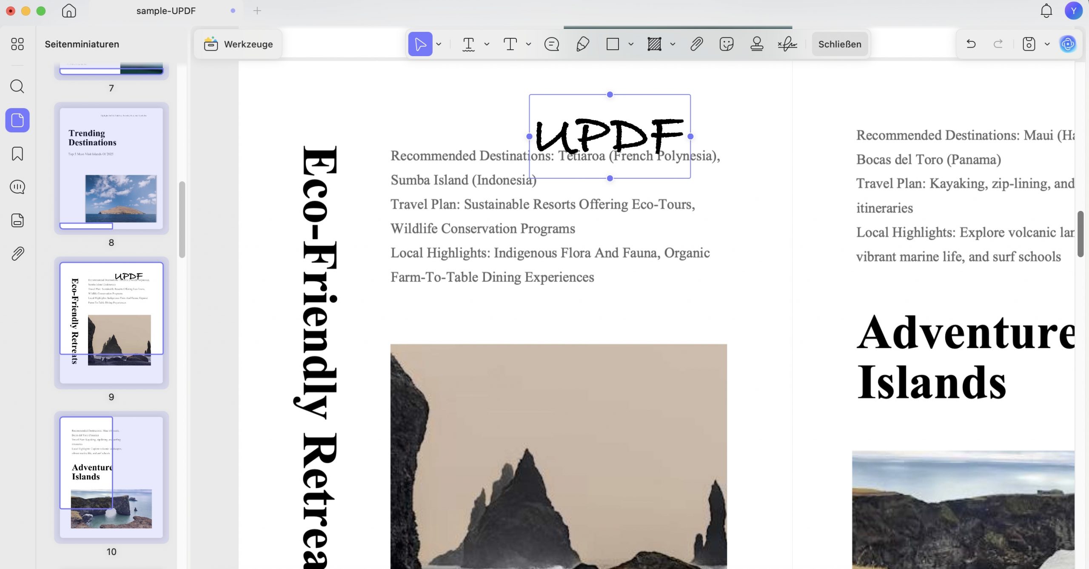The image size is (1089, 569).
Task: Click page number 7 label
Action: click(x=111, y=88)
